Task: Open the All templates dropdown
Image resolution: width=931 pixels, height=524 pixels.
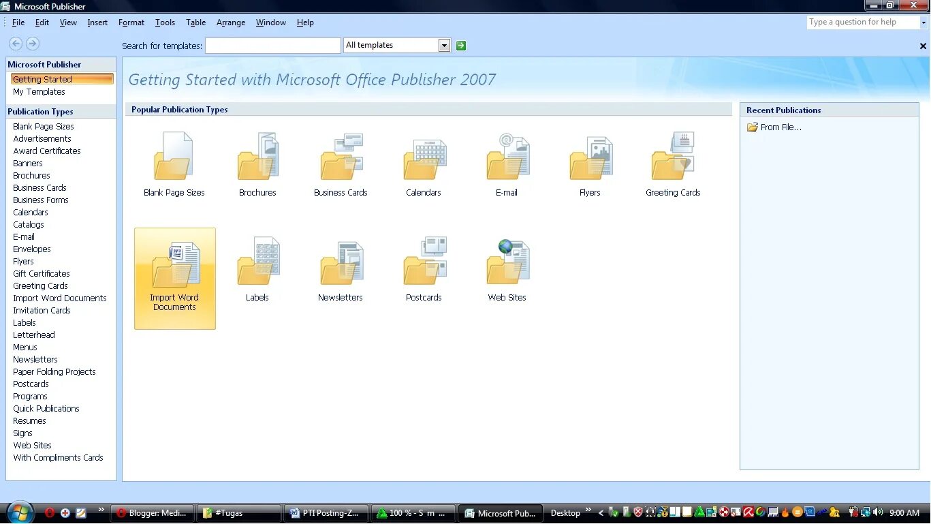Action: coord(443,45)
